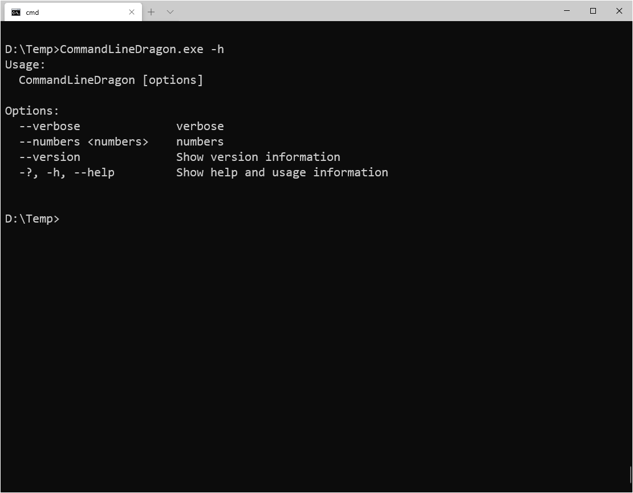Open a new terminal tab with the plus
633x493 pixels.
point(151,11)
